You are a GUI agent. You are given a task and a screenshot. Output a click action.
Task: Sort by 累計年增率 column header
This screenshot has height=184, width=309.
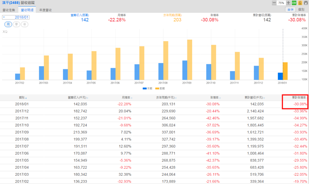click(x=299, y=98)
